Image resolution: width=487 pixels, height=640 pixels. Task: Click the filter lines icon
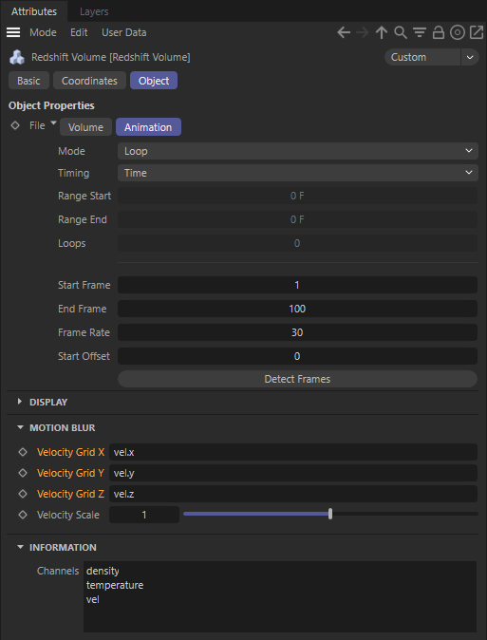pyautogui.click(x=420, y=32)
